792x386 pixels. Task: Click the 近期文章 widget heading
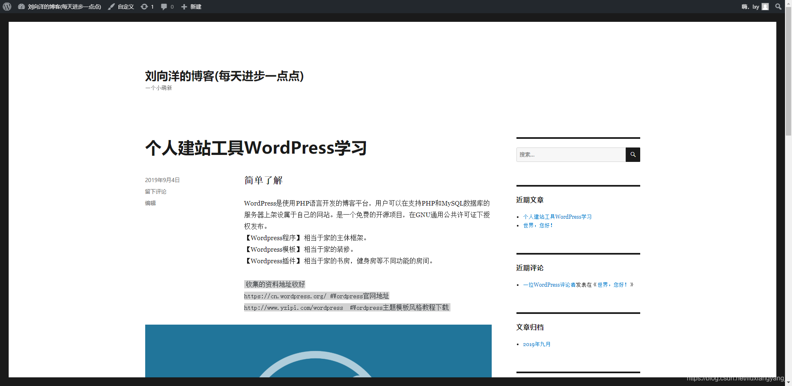click(530, 200)
